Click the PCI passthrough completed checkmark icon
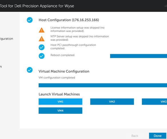Viewport: 167px width, 139px height. (x=42, y=47)
